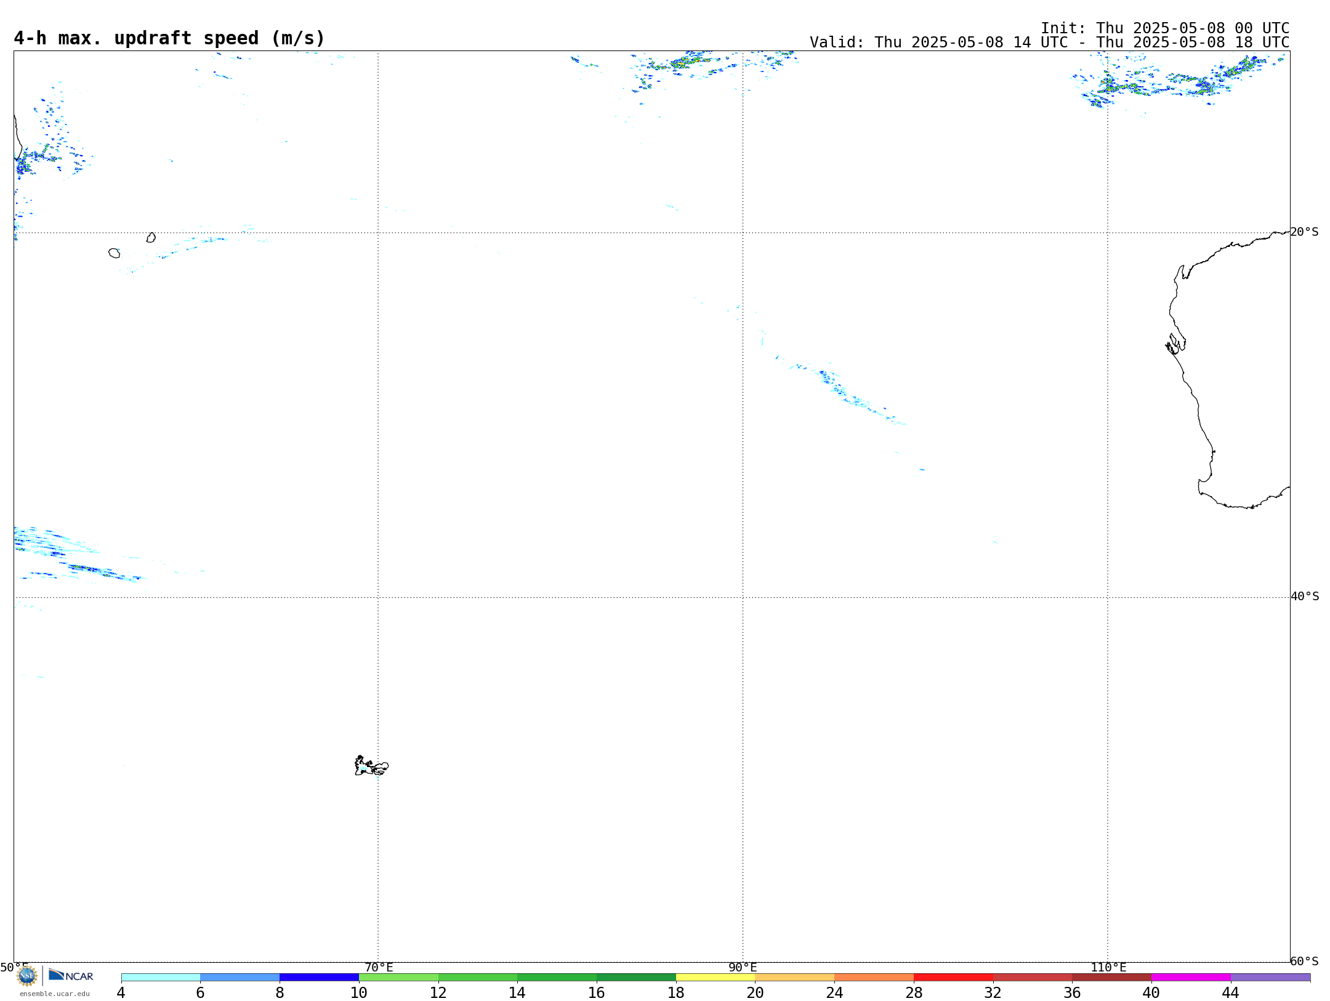The height and width of the screenshot is (1001, 1330).
Task: Open the ensemble.ucar.edu link text
Action: coord(55,994)
